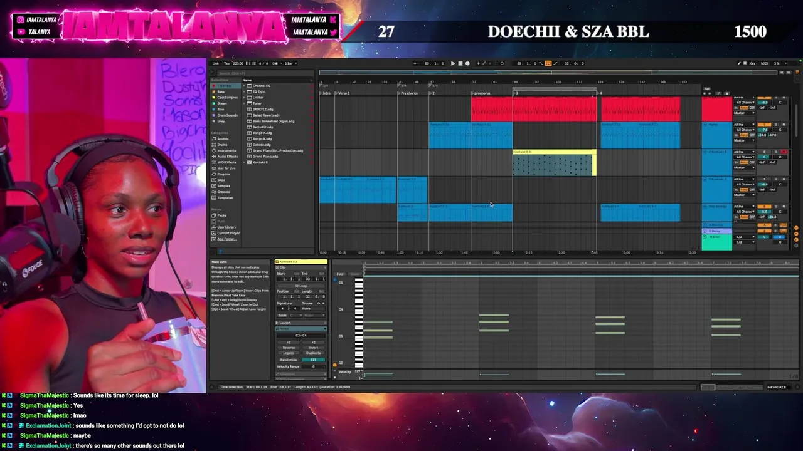Select Sounds category in browser
Viewport: 803px width, 451px height.
223,138
